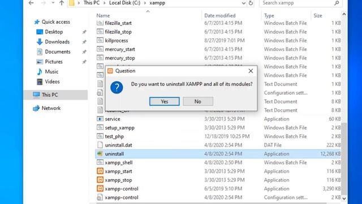Click the scroll down arrow of file list
The image size is (362, 204).
[344, 199]
